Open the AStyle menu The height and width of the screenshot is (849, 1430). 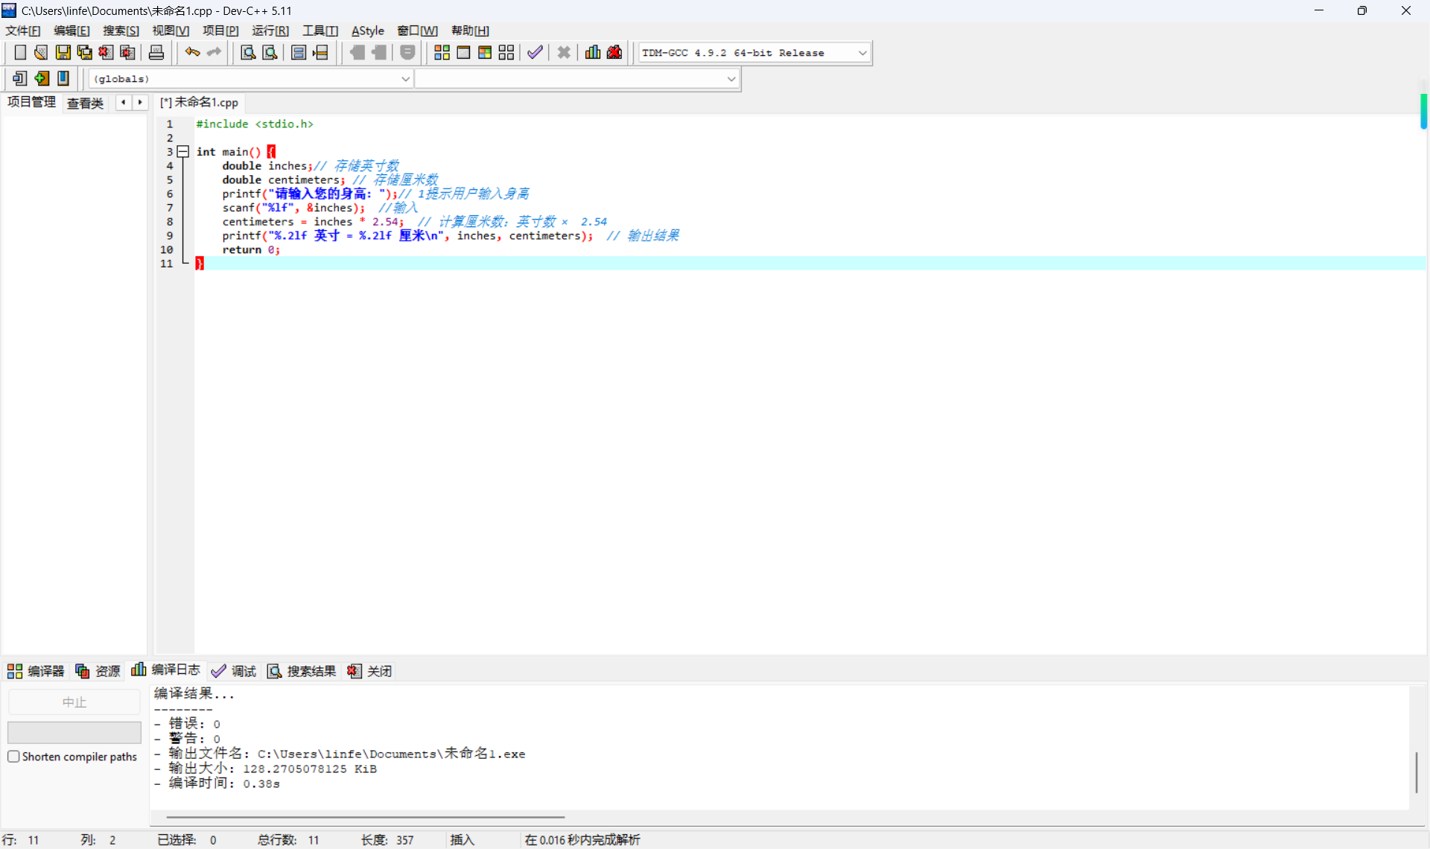point(367,31)
